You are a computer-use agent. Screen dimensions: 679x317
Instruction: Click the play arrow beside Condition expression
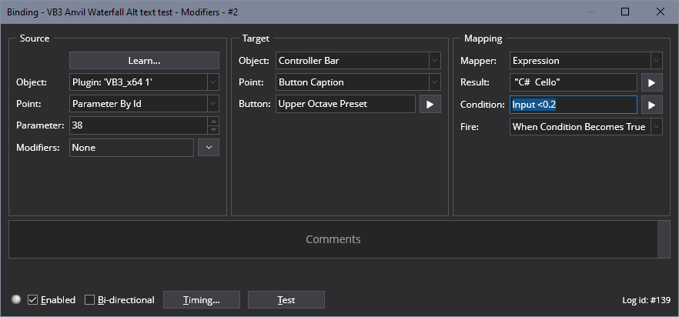click(x=652, y=105)
